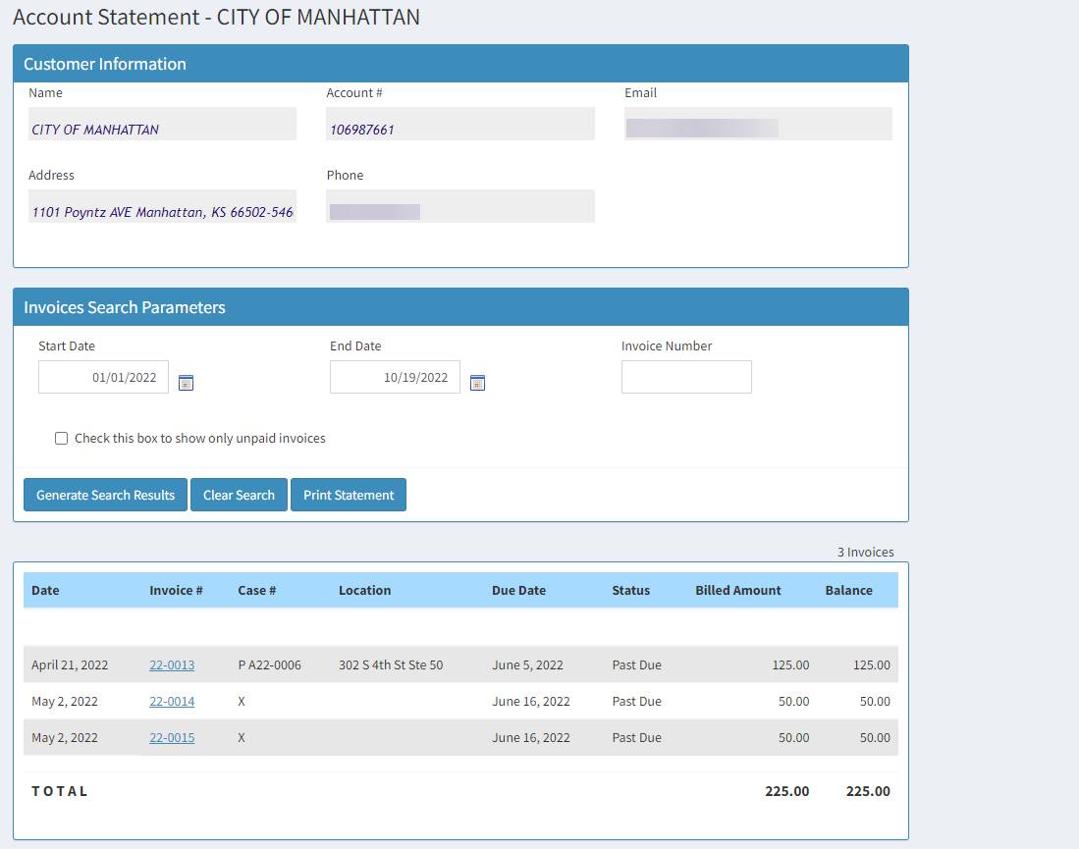Open invoice link 22-0014
Screen dimensions: 1079x849
pos(172,701)
